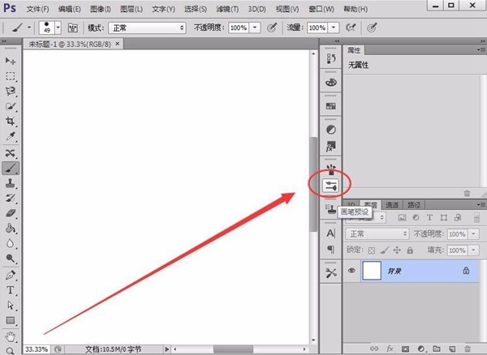The width and height of the screenshot is (487, 355).
Task: Open the Character panel icon
Action: (330, 233)
